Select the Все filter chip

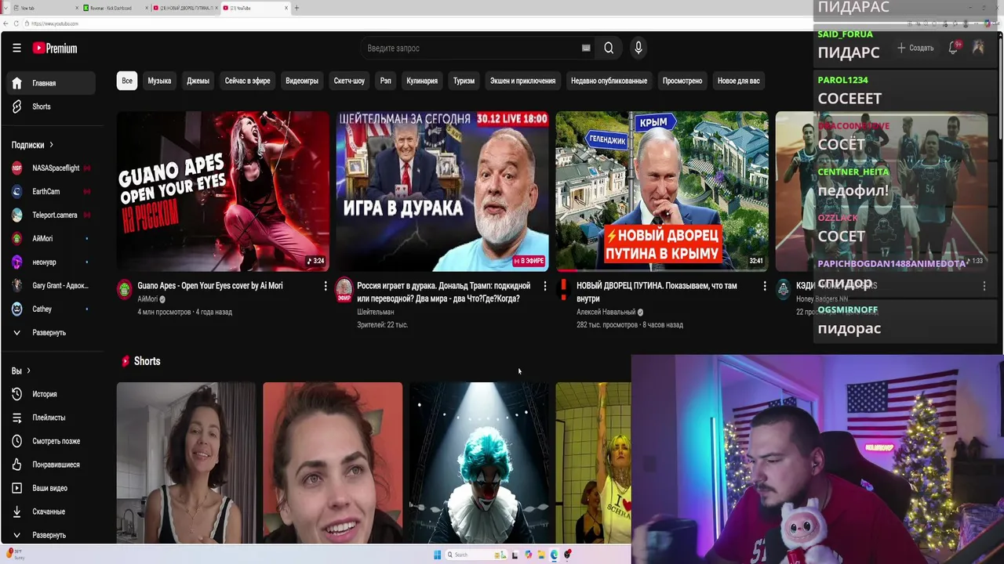(x=127, y=81)
